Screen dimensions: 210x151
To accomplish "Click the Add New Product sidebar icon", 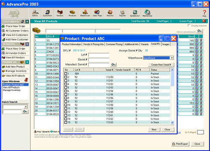I will (3, 67).
